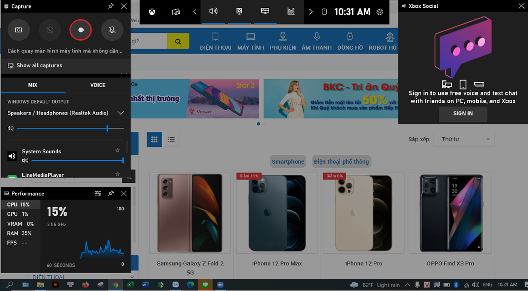
Task: Open iPhone 12 Pro Max product image
Action: click(x=277, y=213)
